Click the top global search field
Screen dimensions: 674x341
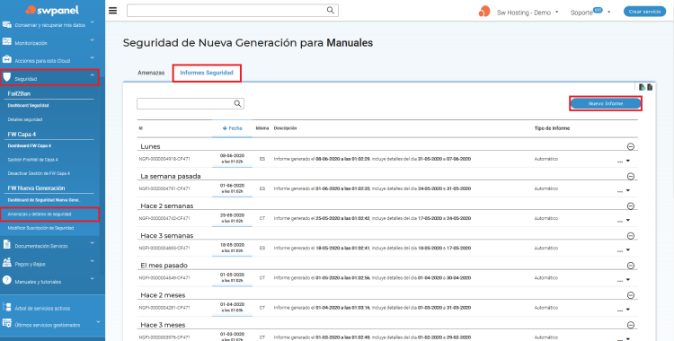point(233,10)
